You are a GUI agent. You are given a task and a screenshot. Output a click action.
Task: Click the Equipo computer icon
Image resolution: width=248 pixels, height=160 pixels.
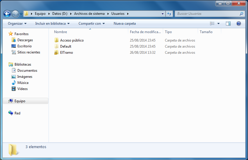coord(10,101)
